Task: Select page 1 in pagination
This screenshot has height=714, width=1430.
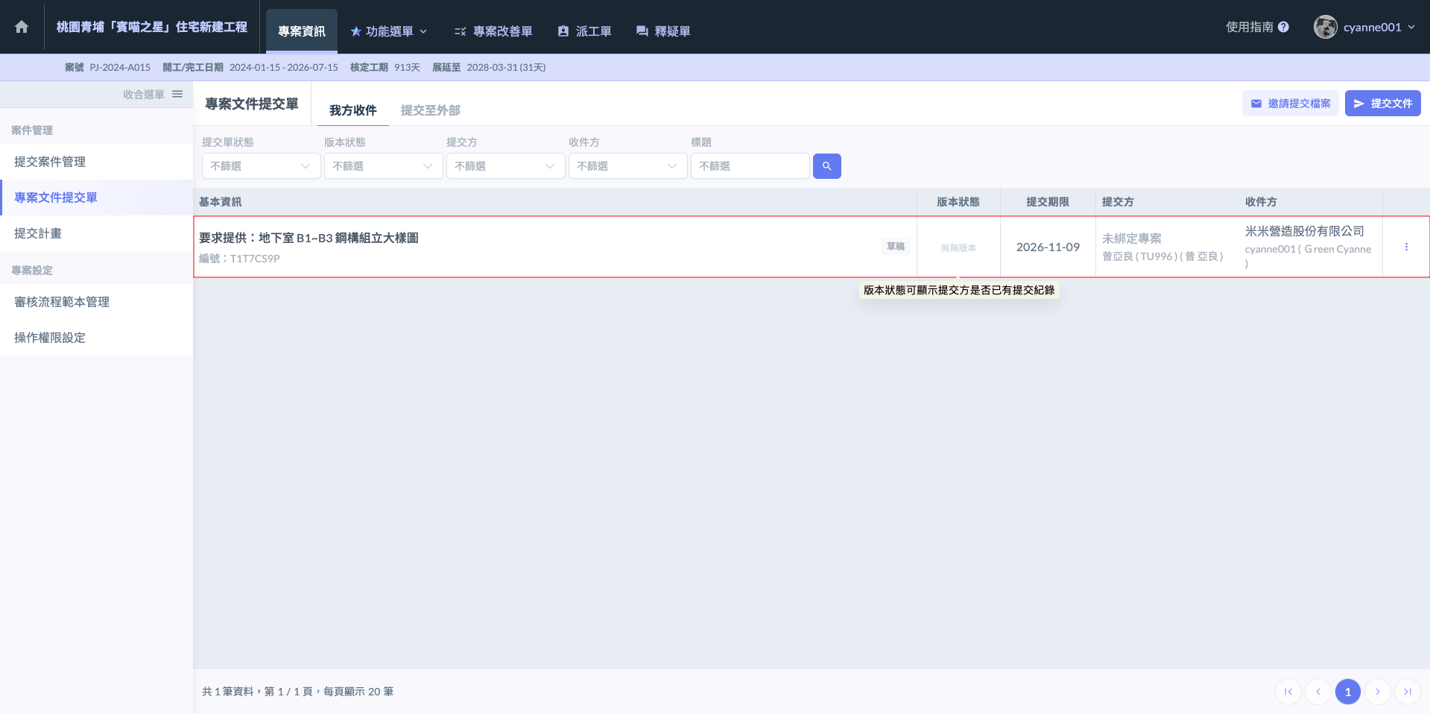Action: tap(1348, 692)
